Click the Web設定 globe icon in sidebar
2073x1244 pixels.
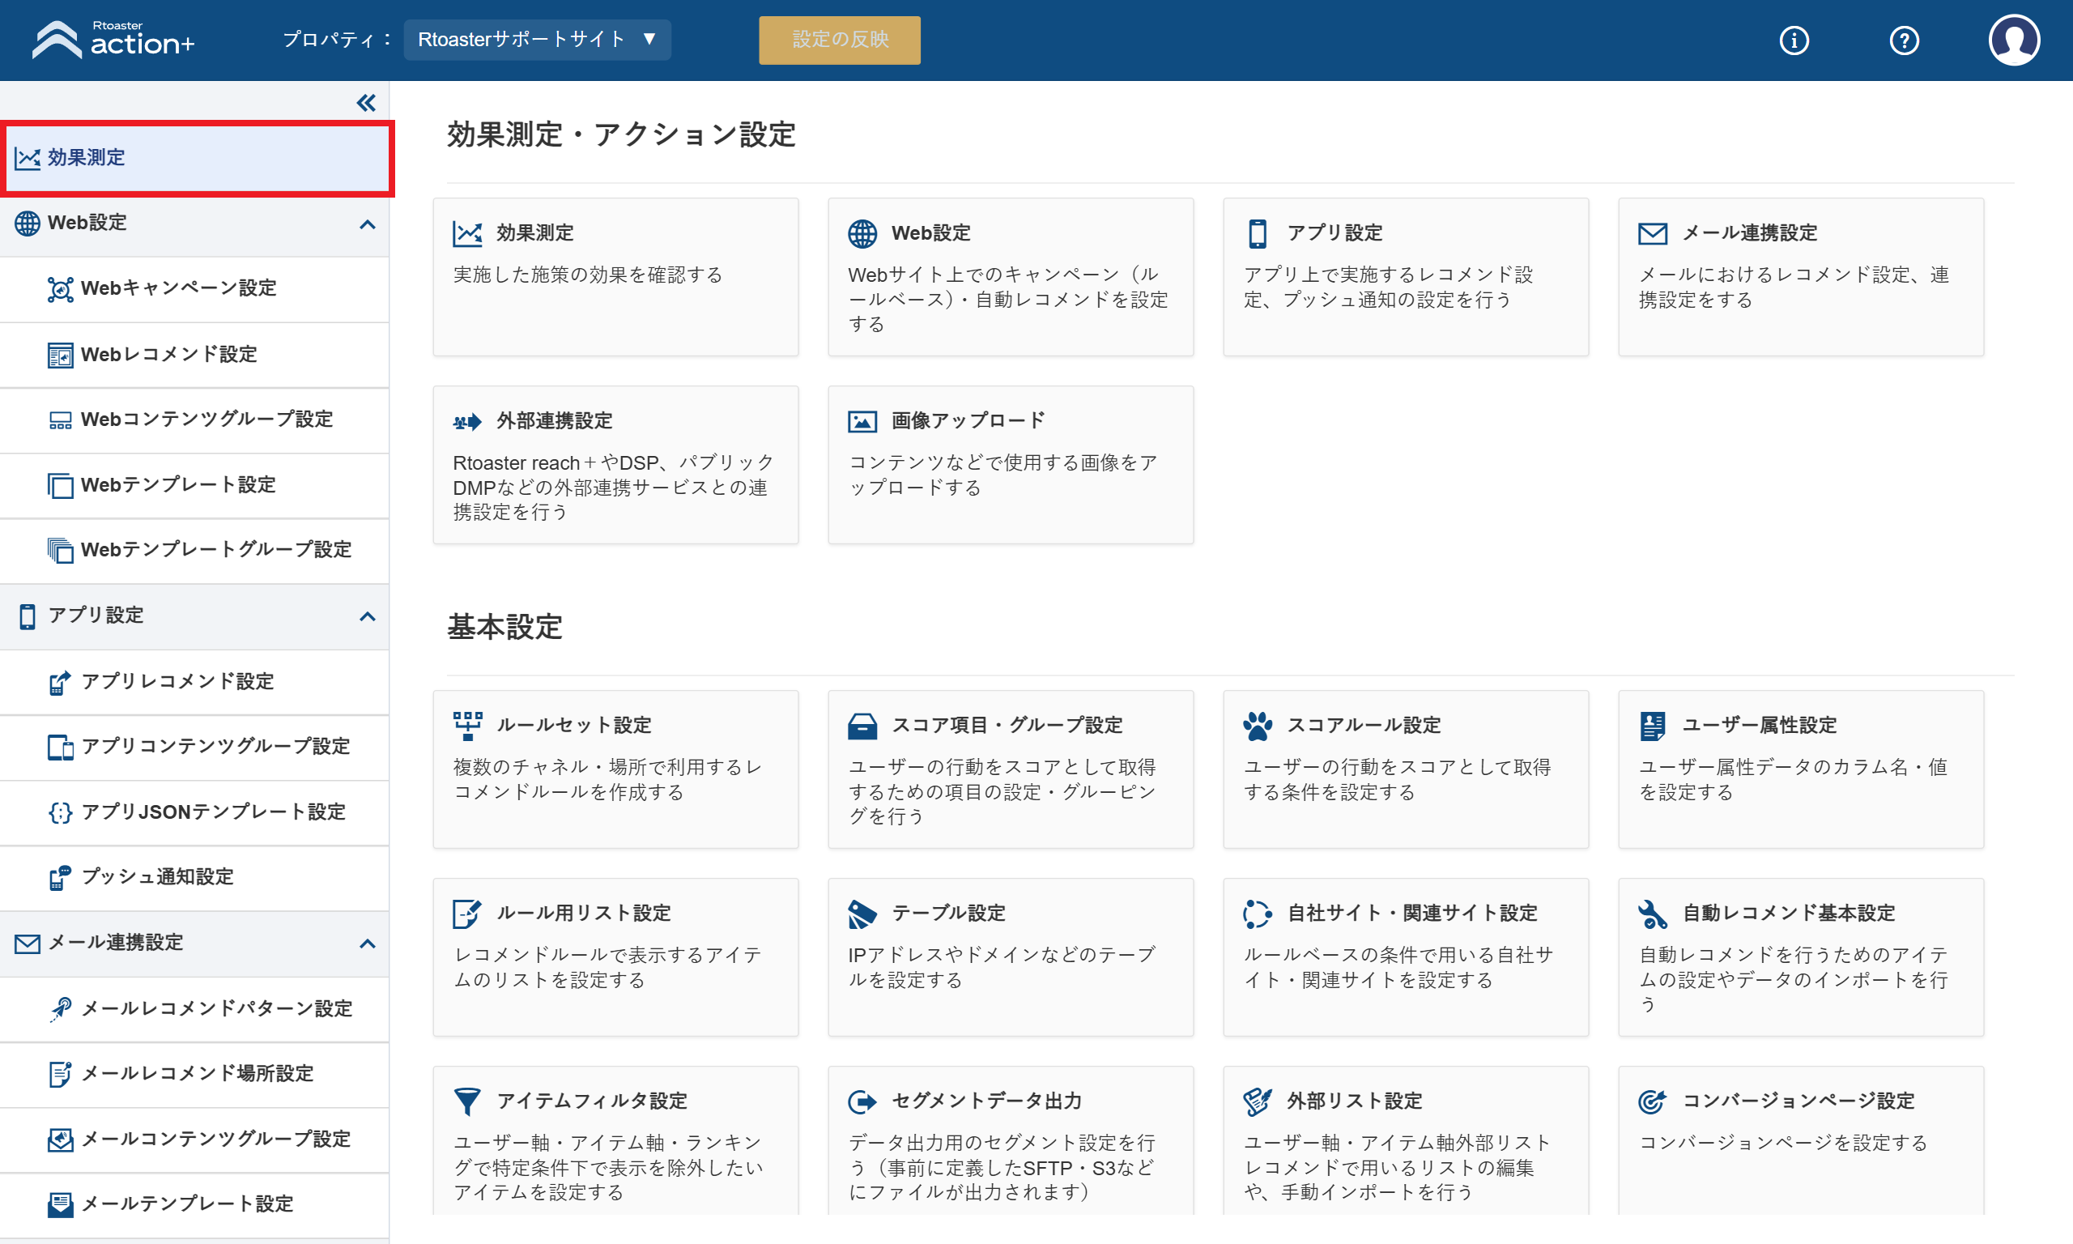pyautogui.click(x=28, y=223)
